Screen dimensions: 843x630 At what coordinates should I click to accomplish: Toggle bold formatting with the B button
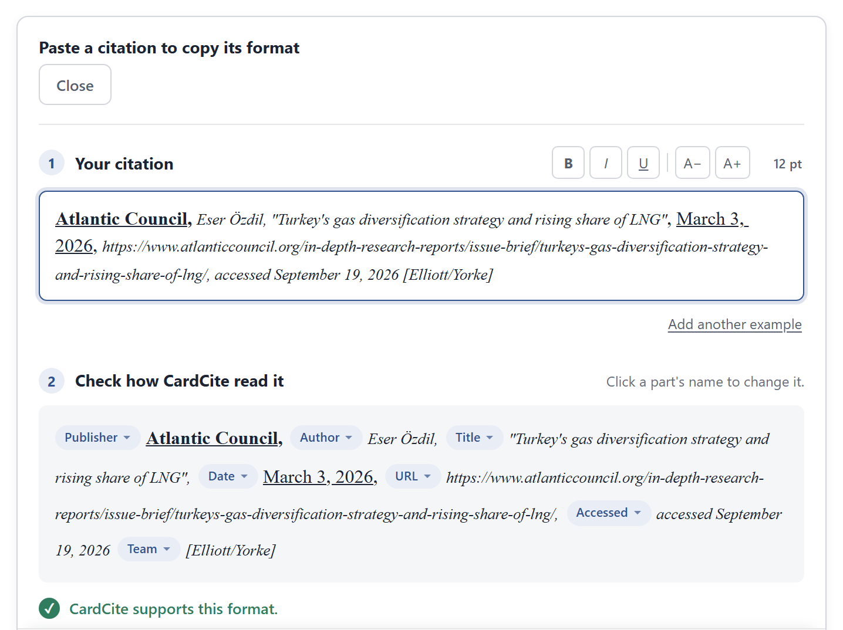(568, 162)
